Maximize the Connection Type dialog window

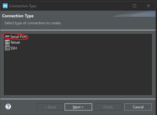[134, 6]
